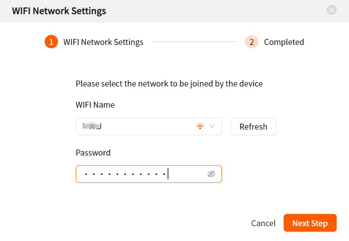Open the WIFI Name combo box

pos(149,126)
